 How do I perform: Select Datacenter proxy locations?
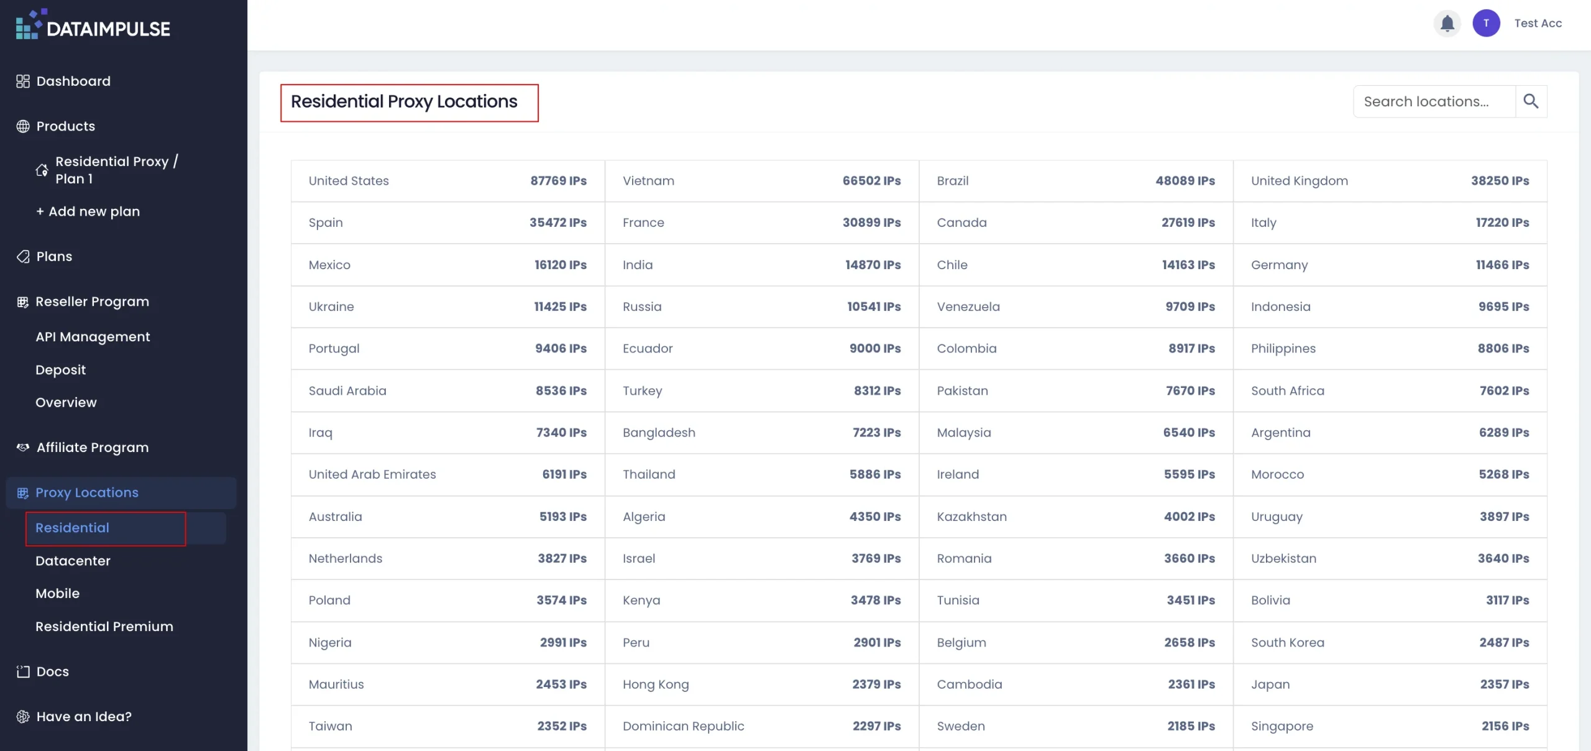pos(73,561)
